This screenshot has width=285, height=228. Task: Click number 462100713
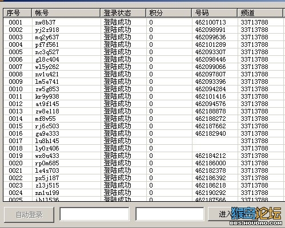tap(210, 22)
